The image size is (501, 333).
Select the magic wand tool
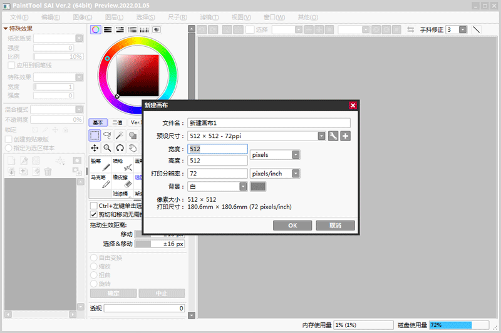120,136
